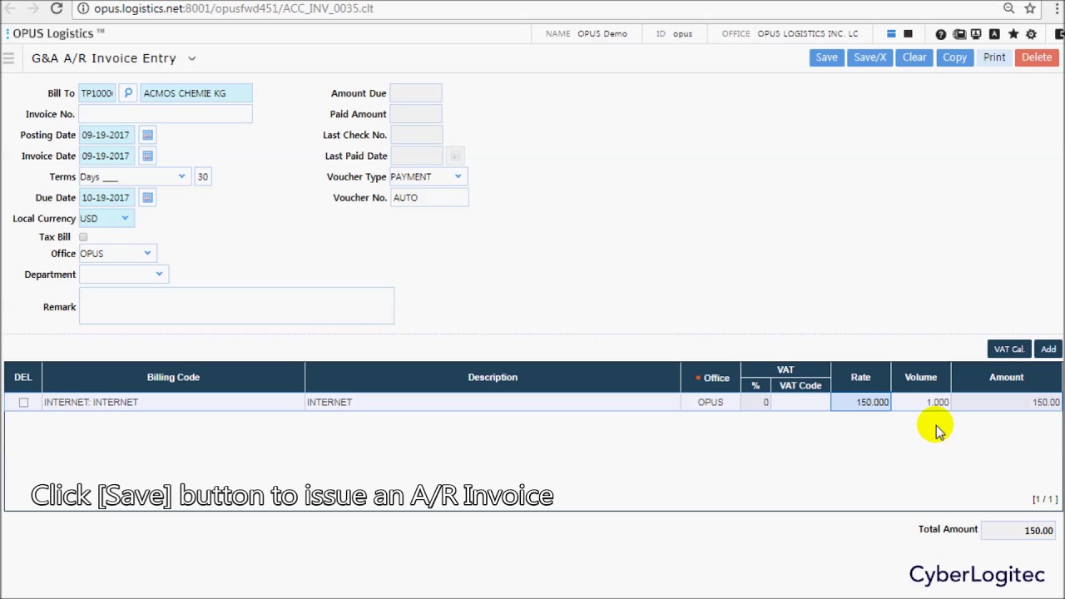Click the Terms days number field showing 30
The width and height of the screenshot is (1065, 599).
(x=203, y=176)
